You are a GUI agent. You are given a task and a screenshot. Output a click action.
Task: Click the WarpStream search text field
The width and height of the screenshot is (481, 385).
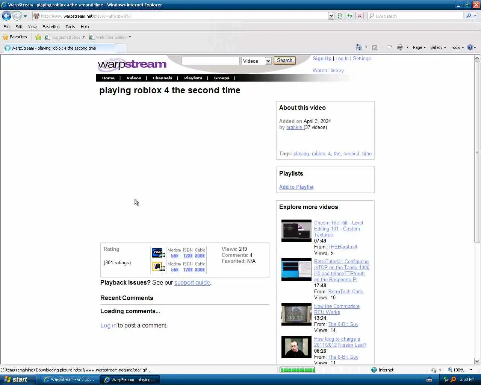210,61
